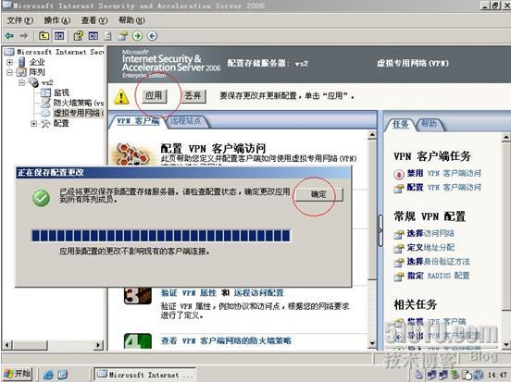Click the icon beside 选择访问网络
The image size is (511, 382).
click(399, 234)
